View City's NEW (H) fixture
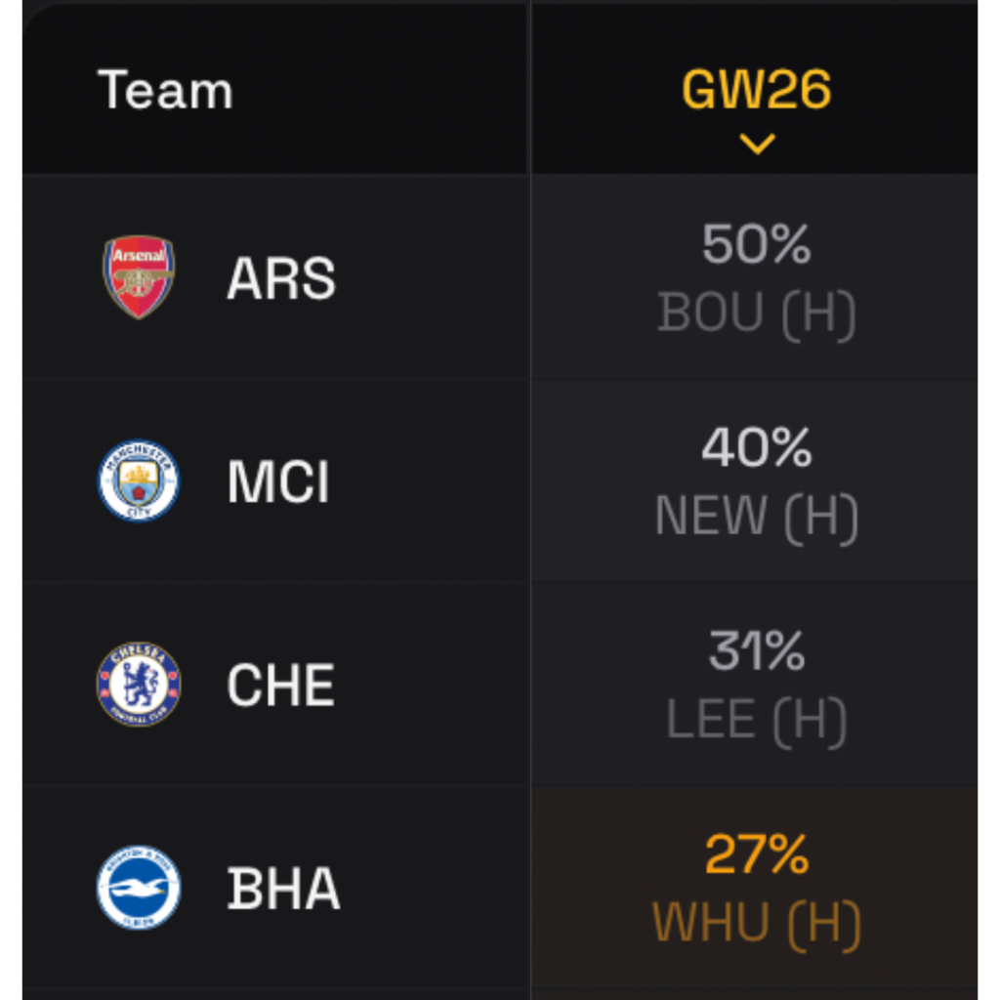Viewport: 1000px width, 1000px height. 757,516
